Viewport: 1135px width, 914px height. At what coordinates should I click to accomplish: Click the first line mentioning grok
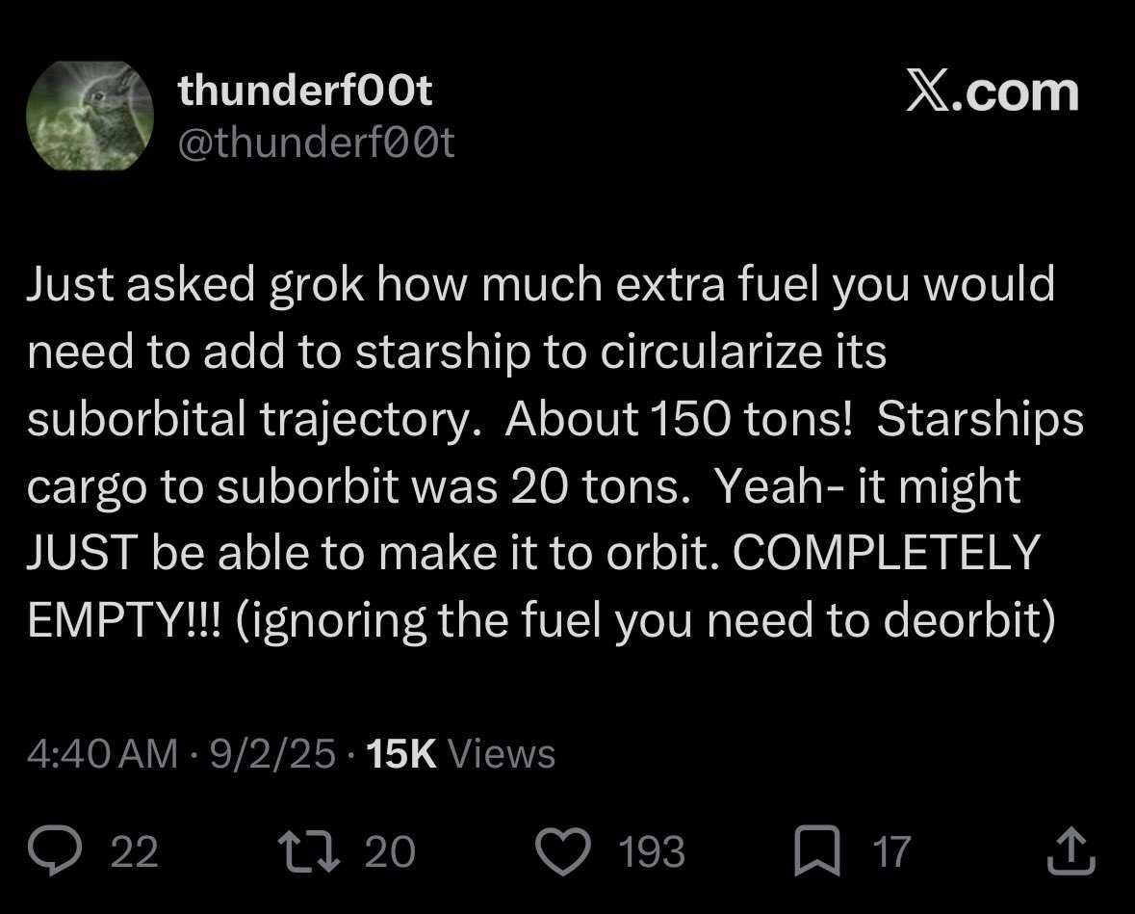coord(541,285)
